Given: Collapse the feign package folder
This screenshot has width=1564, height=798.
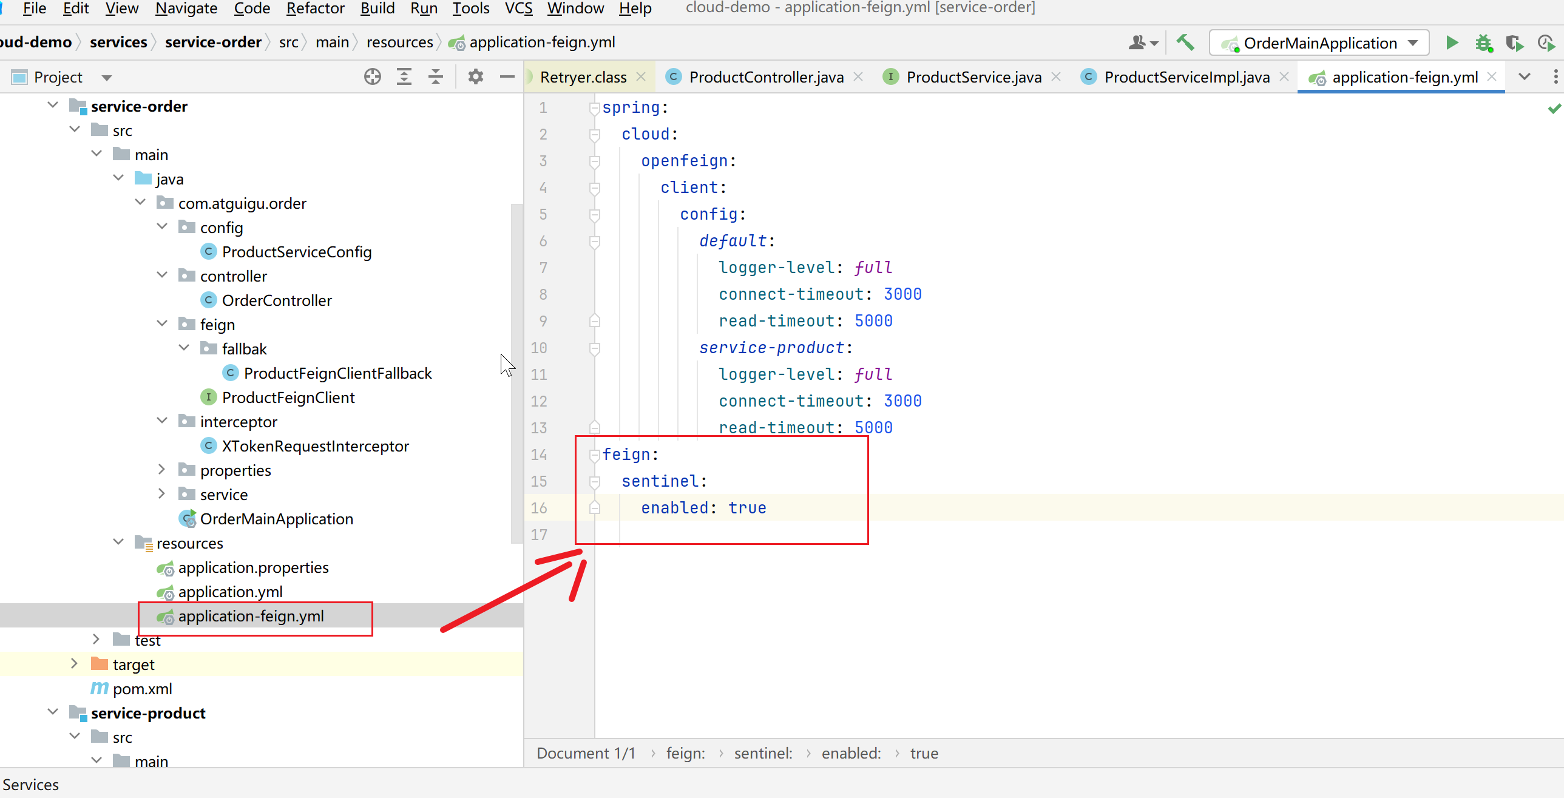Looking at the screenshot, I should [162, 323].
